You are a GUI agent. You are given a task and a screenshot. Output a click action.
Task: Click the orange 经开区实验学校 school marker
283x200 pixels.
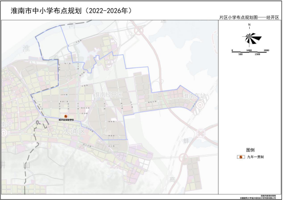point(66,117)
